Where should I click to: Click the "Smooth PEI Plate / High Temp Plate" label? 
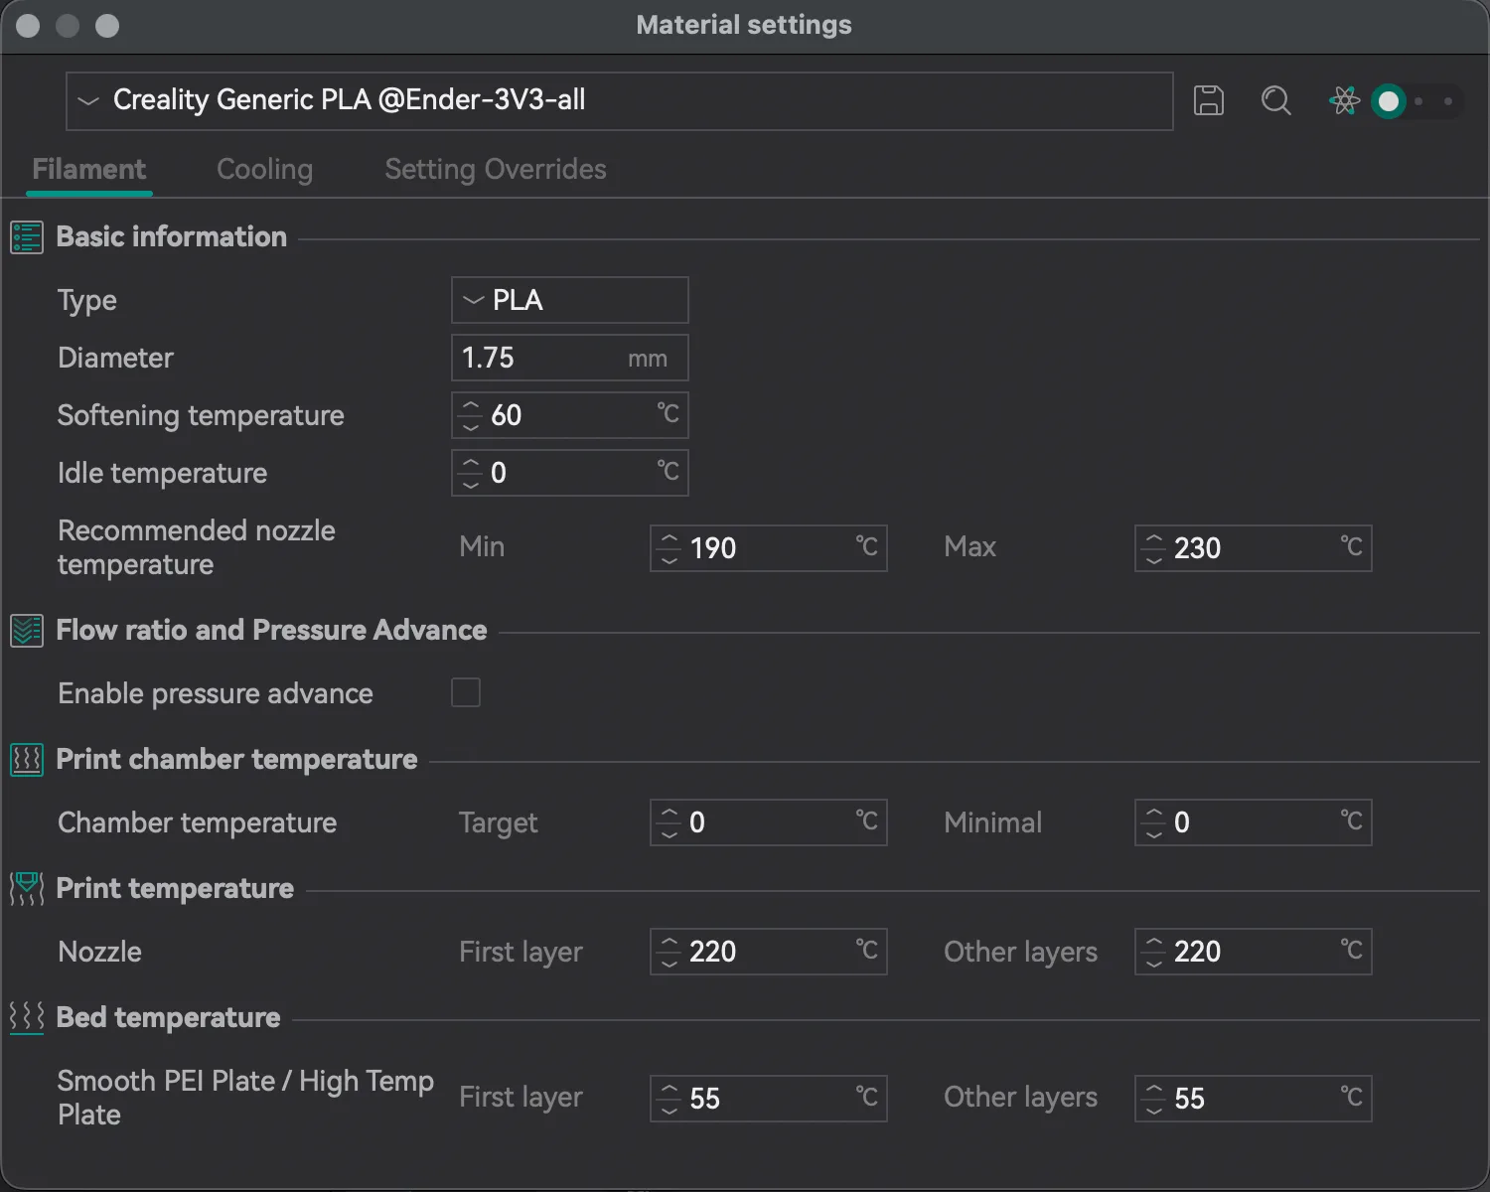coord(245,1098)
